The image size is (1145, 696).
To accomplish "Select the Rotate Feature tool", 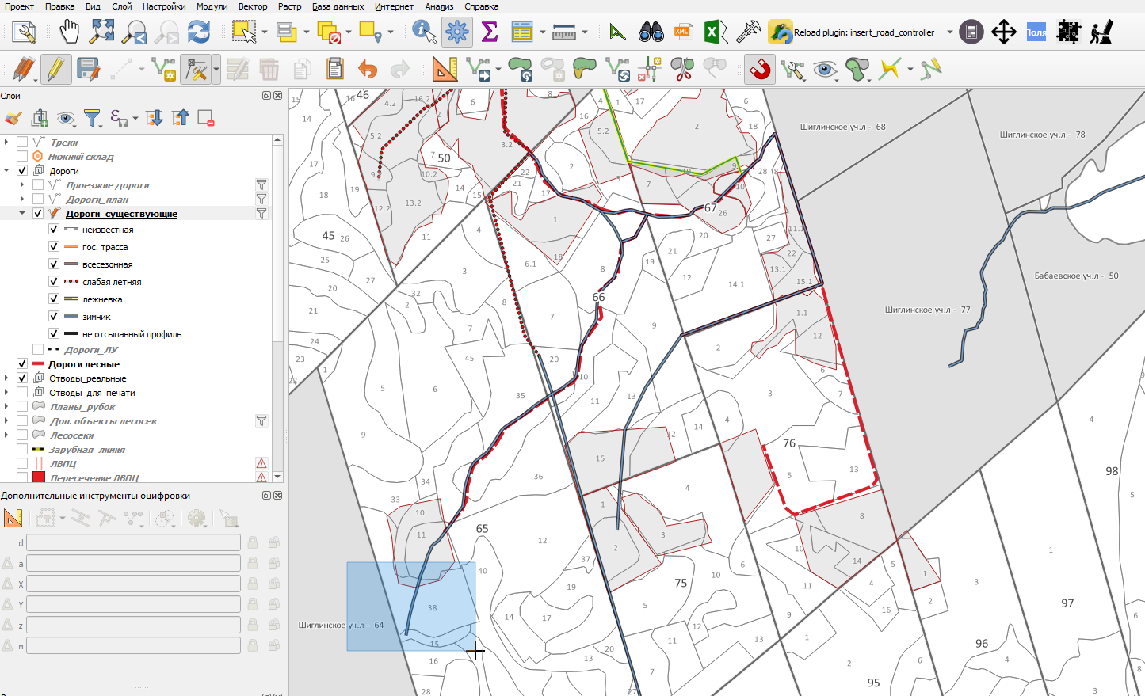I will (521, 69).
